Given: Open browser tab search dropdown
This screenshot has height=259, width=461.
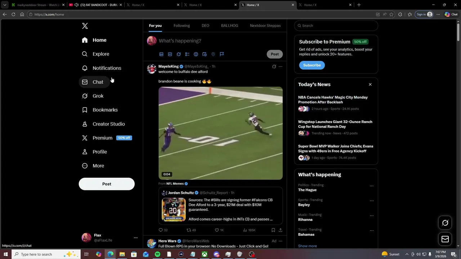Looking at the screenshot, I should point(5,5).
